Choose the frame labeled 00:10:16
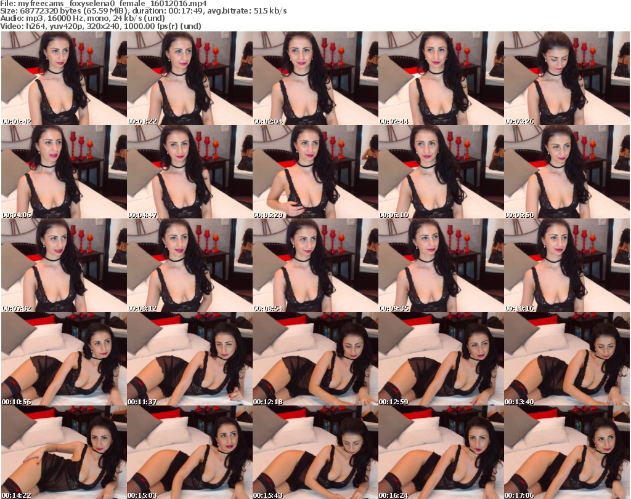The height and width of the screenshot is (499, 631). click(567, 265)
